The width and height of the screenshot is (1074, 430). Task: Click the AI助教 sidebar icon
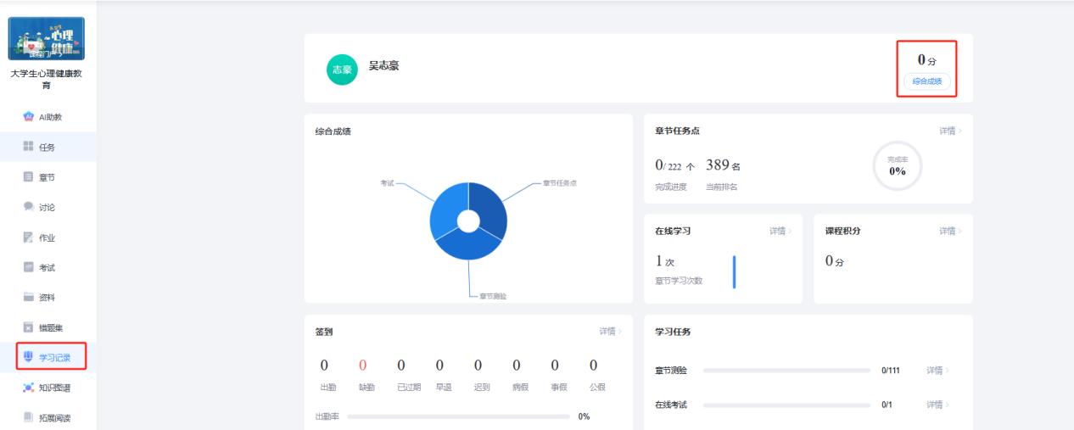[x=28, y=117]
